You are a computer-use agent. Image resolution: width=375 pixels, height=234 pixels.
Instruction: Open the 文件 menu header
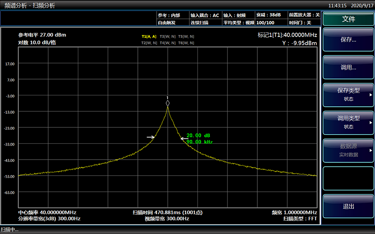[x=348, y=19]
